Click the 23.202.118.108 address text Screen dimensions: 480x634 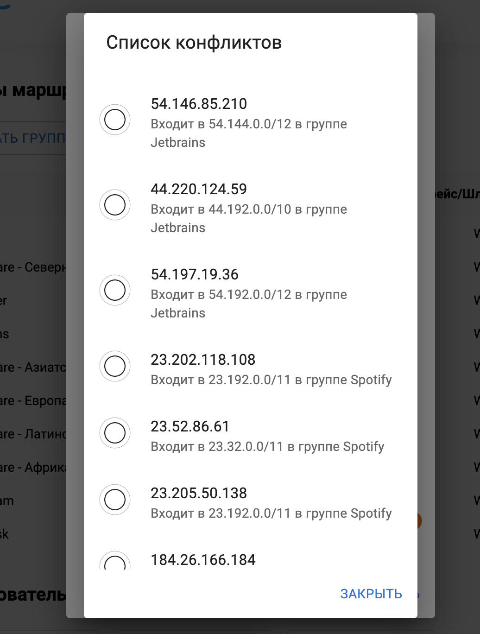tap(203, 360)
